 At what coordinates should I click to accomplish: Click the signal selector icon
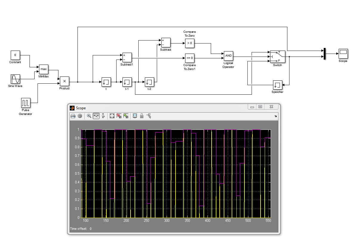[x=149, y=116]
